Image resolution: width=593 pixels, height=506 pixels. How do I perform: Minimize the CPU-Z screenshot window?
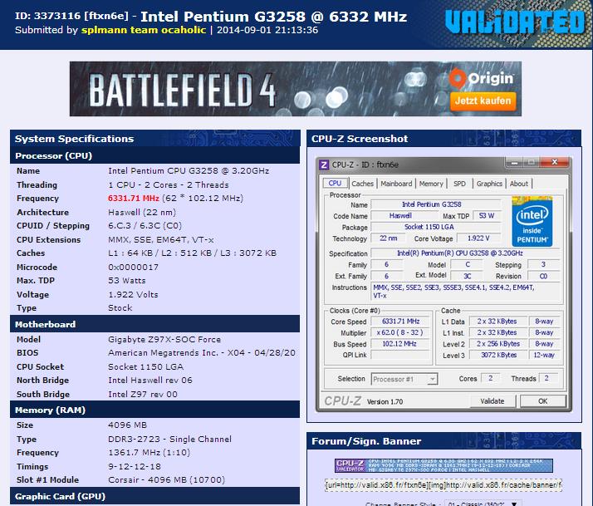tap(514, 162)
